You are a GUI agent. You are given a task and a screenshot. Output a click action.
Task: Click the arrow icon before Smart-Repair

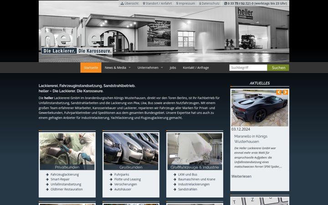click(47, 179)
